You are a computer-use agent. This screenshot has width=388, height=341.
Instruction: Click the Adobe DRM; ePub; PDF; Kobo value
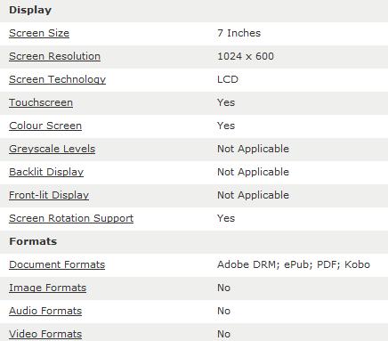tap(294, 264)
